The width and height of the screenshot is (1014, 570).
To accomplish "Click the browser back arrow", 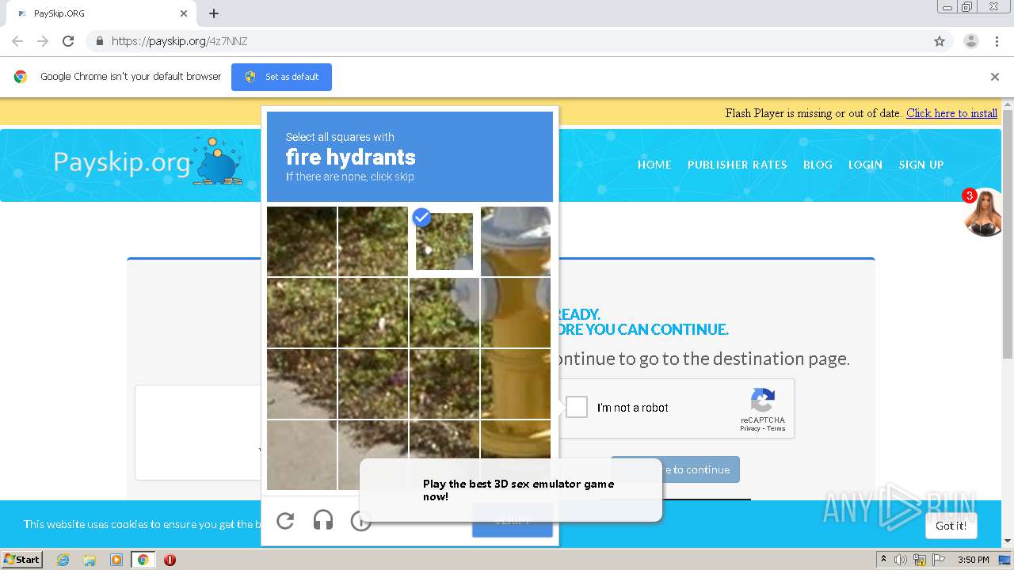I will (x=17, y=41).
